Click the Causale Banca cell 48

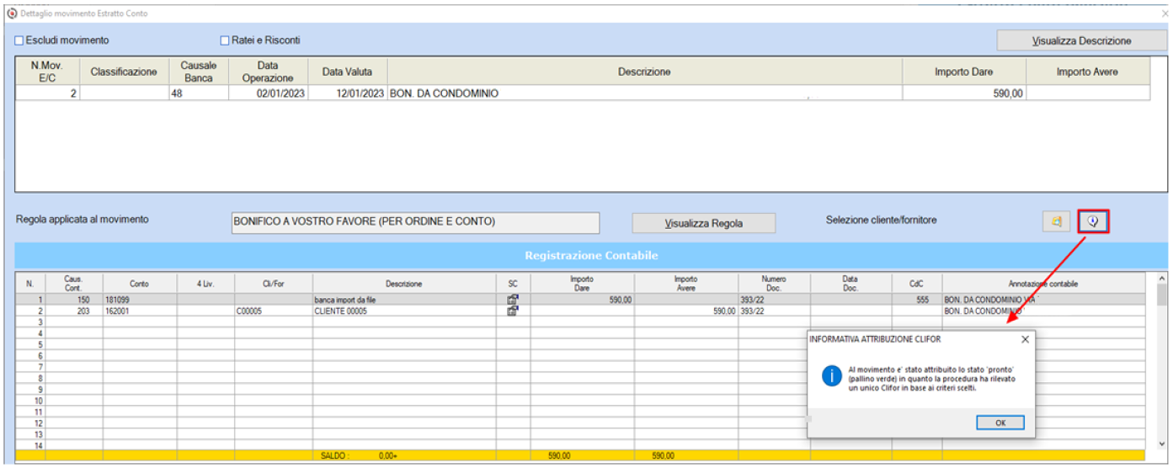199,93
